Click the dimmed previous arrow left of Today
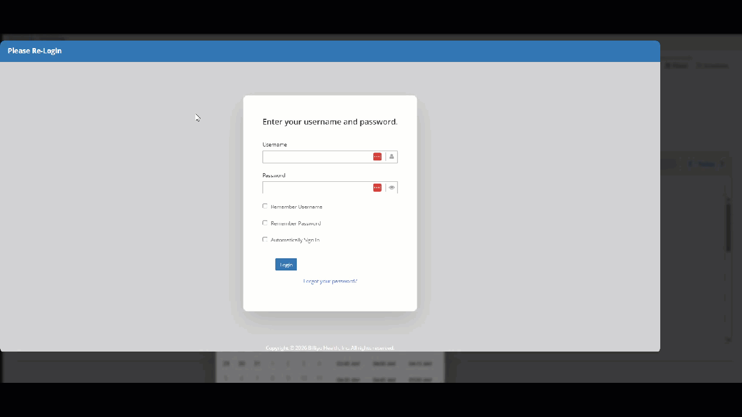Image resolution: width=742 pixels, height=417 pixels. (x=690, y=164)
